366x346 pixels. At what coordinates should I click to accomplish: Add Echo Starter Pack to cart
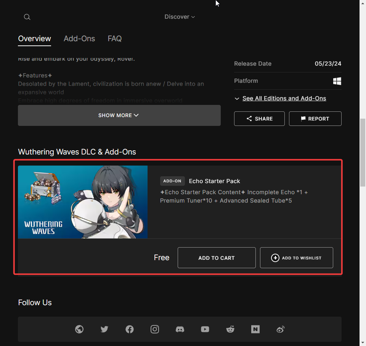point(217,257)
